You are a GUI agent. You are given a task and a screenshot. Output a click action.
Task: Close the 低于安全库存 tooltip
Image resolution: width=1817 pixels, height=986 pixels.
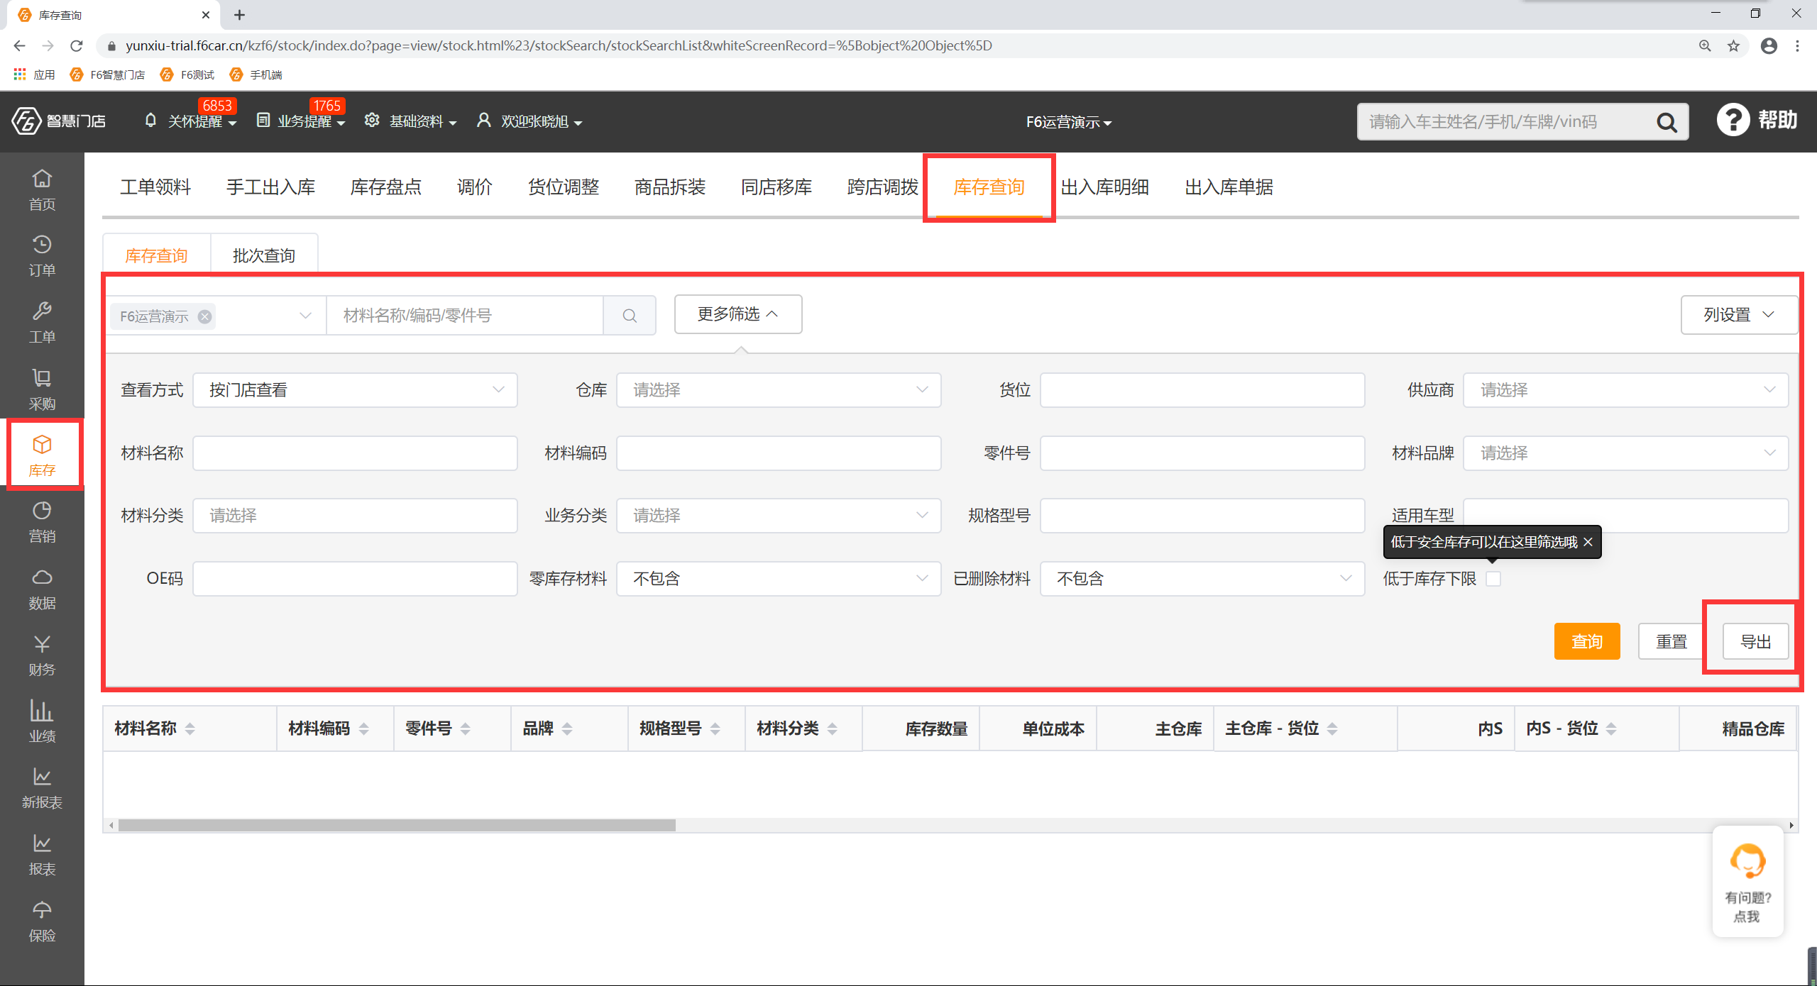coord(1588,542)
